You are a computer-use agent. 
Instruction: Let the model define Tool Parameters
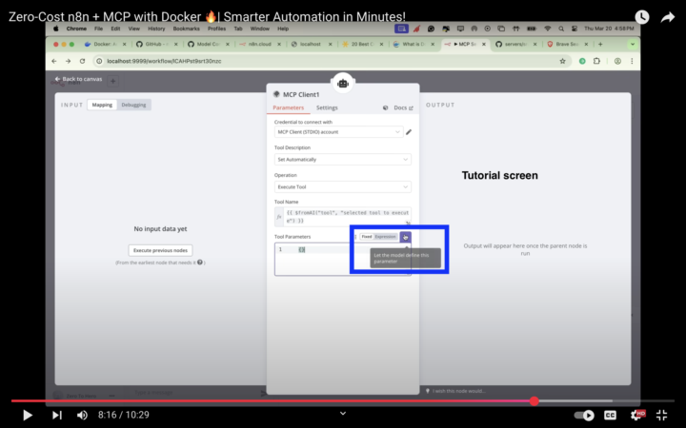click(405, 236)
